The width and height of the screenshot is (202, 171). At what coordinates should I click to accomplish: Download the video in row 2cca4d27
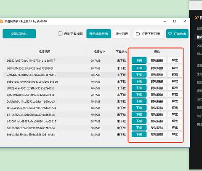point(139,75)
